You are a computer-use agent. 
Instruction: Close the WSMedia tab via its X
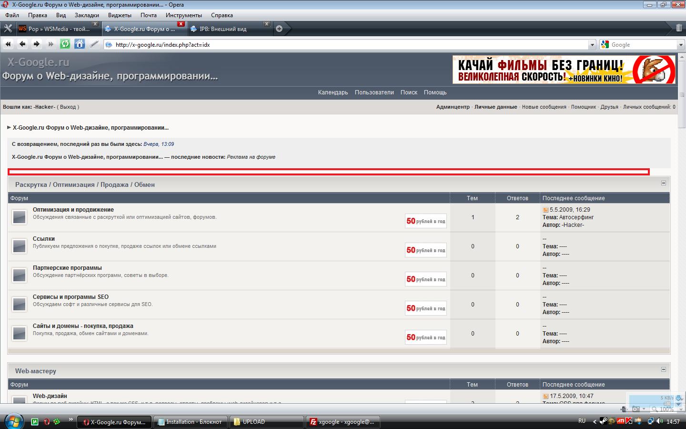(95, 24)
